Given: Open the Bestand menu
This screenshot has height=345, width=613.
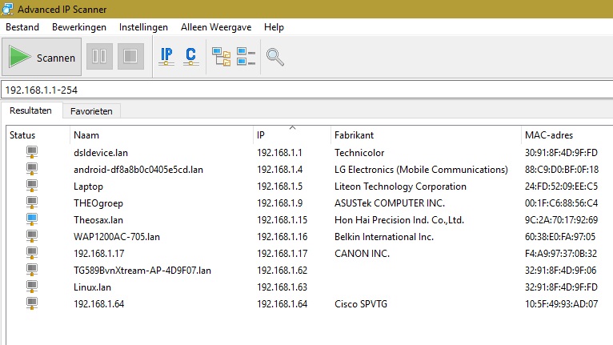Looking at the screenshot, I should (22, 27).
